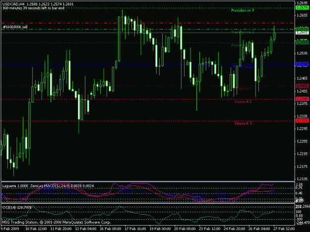Click '24 Feb 20:00' on time axis

coord(234,229)
